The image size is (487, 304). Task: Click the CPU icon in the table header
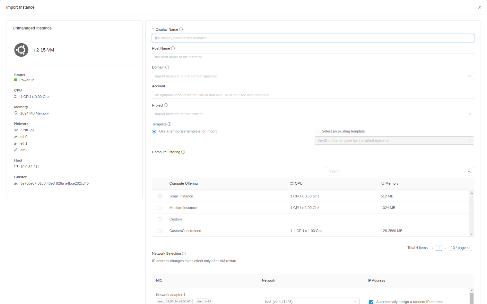tap(291, 183)
